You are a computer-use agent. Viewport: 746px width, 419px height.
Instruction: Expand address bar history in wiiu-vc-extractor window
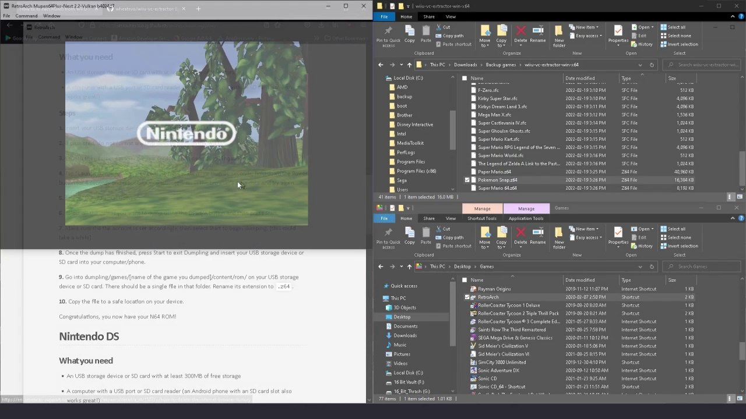pyautogui.click(x=641, y=65)
